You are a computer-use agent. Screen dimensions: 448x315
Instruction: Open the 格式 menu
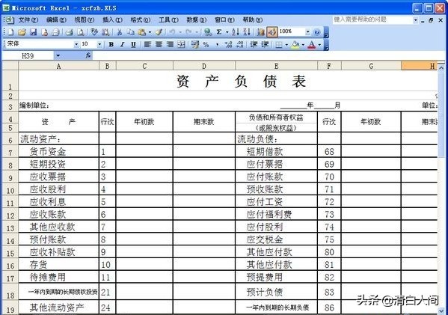click(141, 19)
